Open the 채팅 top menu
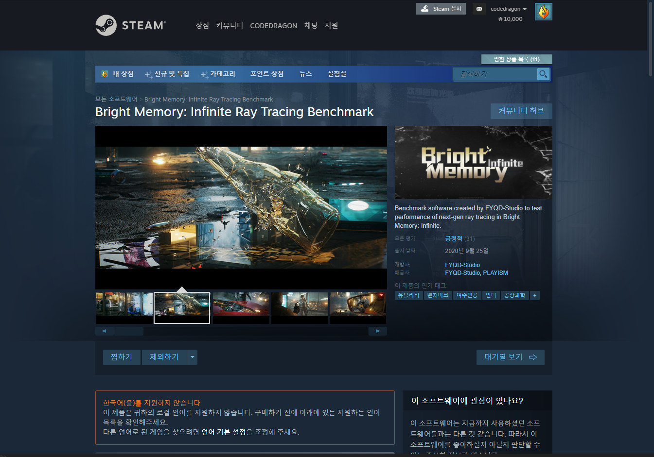Viewport: 654px width, 457px height. click(311, 25)
